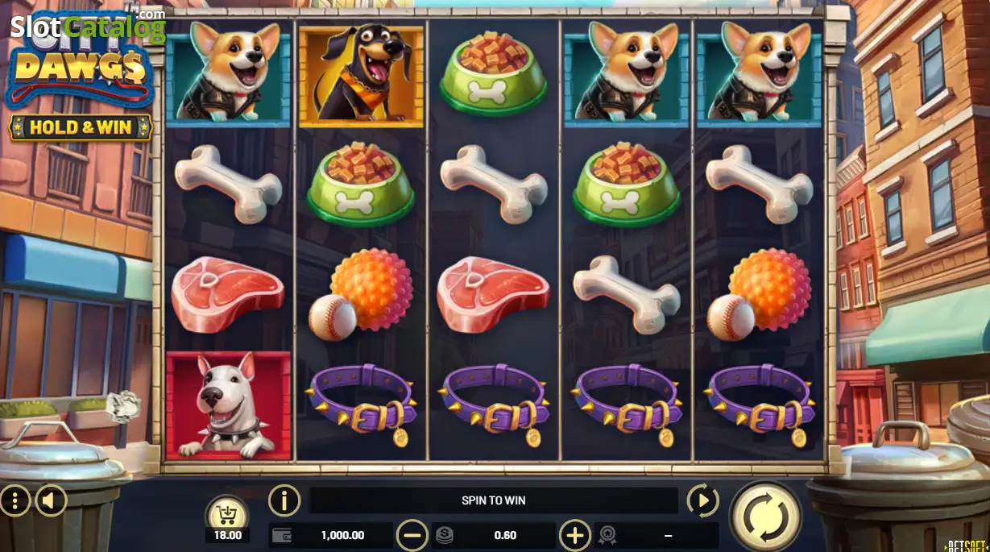990x552 pixels.
Task: Click the dachshund symbol on reel two
Action: point(361,75)
